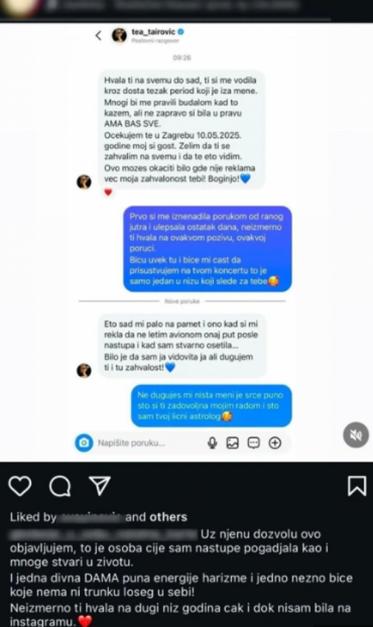Viewport: 373px width, 627px height.
Task: Tap the red heart reaction below the first message
Action: (x=108, y=192)
